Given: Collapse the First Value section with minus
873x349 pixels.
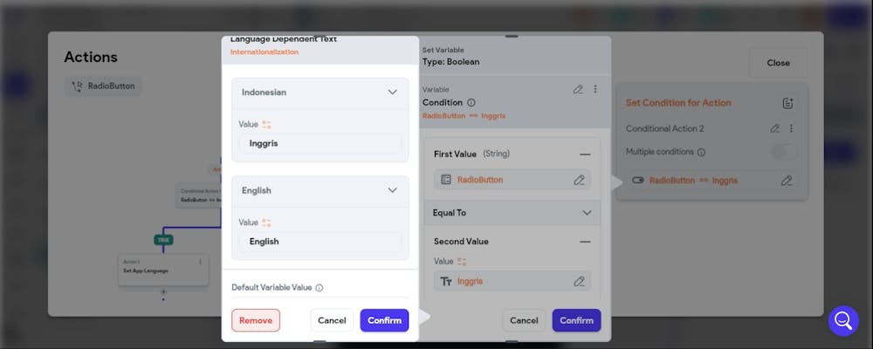Looking at the screenshot, I should click(x=585, y=154).
